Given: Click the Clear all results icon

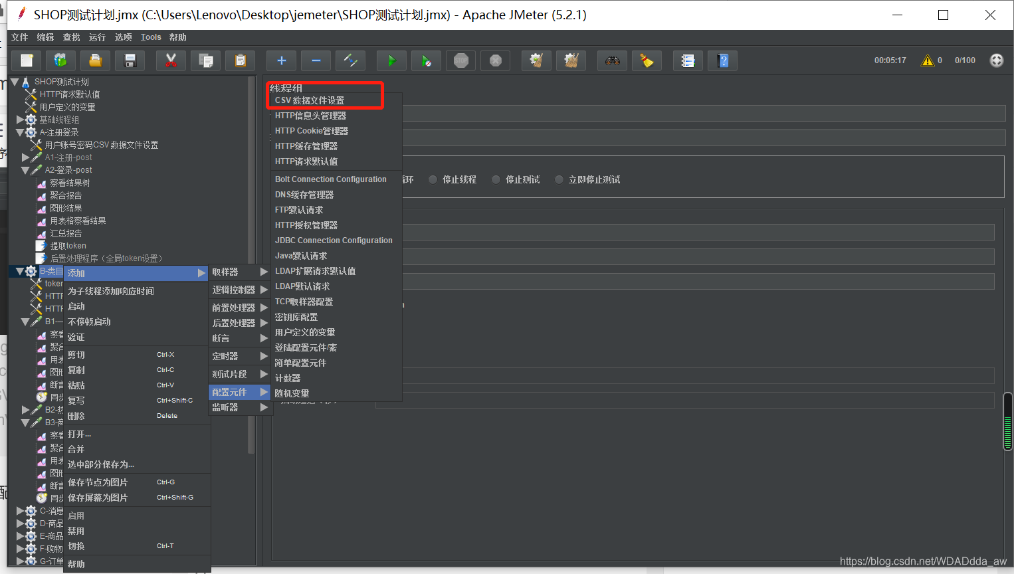Looking at the screenshot, I should (571, 60).
